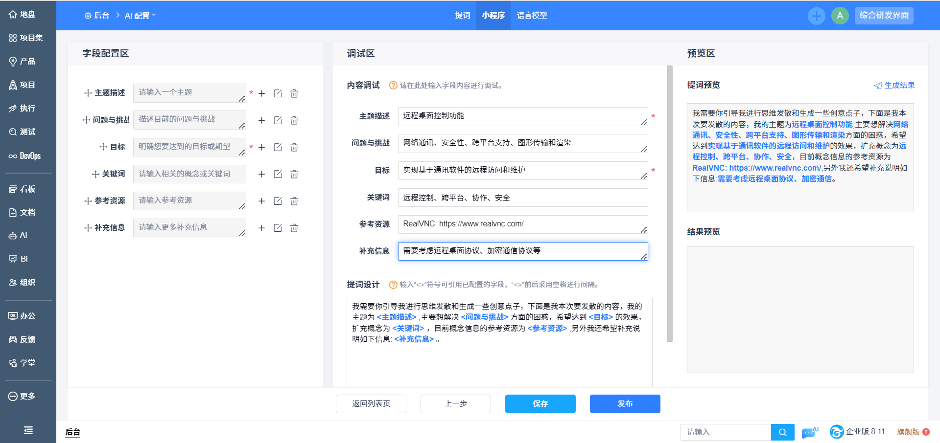Switch to the 语言模型 tab
The width and height of the screenshot is (940, 443).
click(532, 16)
